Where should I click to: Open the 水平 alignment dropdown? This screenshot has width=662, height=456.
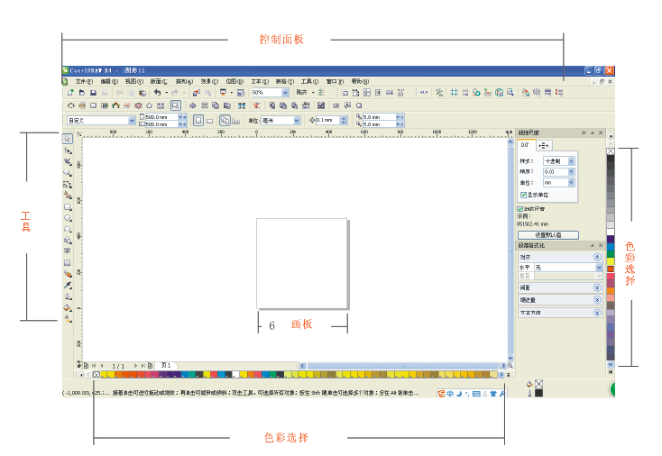pyautogui.click(x=598, y=268)
